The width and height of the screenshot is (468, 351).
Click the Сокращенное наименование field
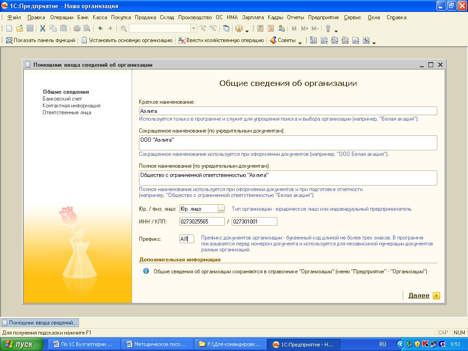point(288,143)
